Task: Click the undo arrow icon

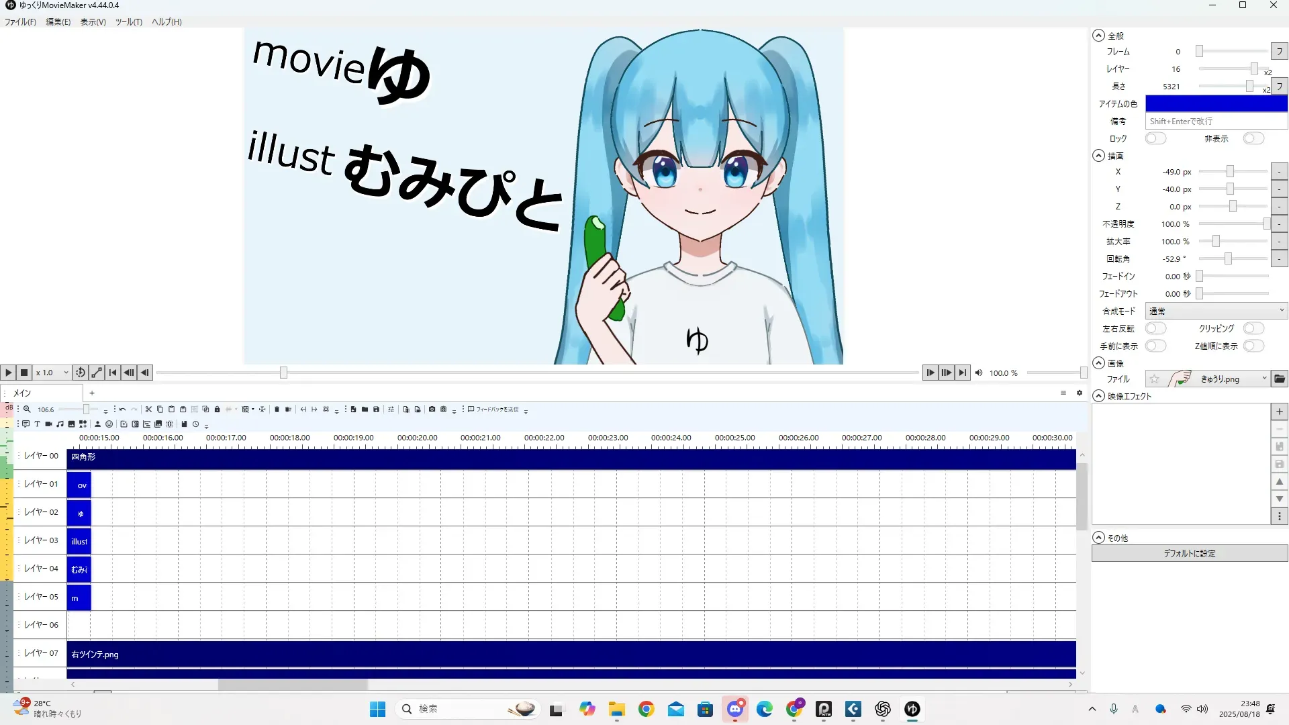Action: tap(122, 409)
